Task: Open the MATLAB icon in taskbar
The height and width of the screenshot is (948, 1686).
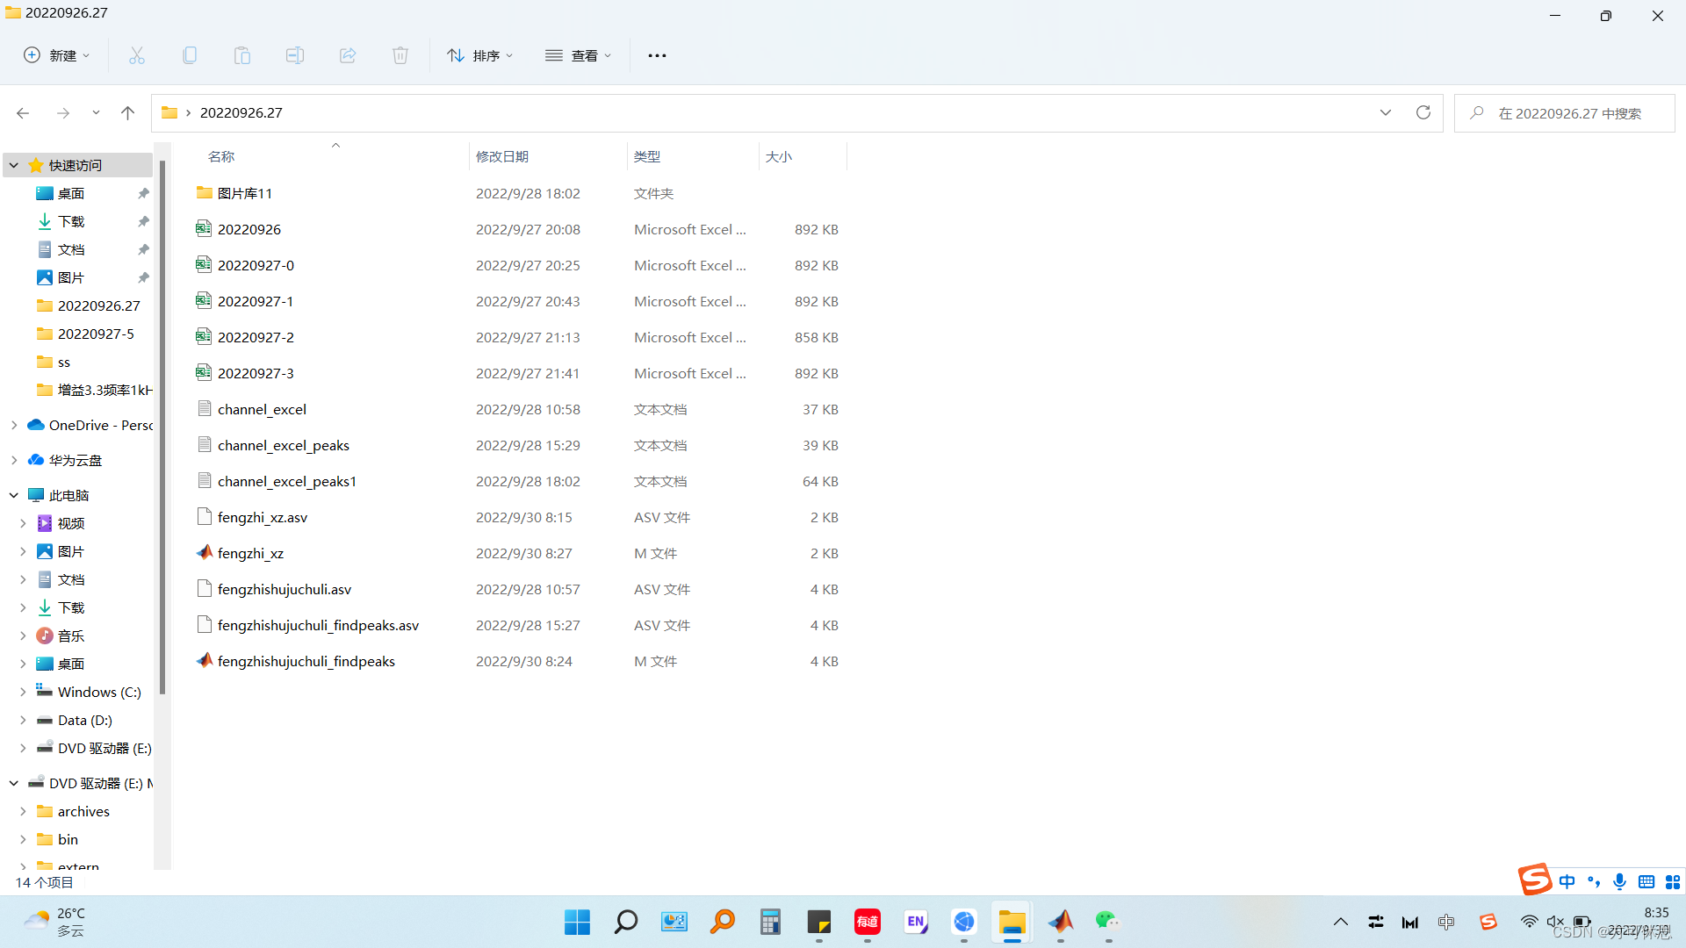Action: (x=1061, y=922)
